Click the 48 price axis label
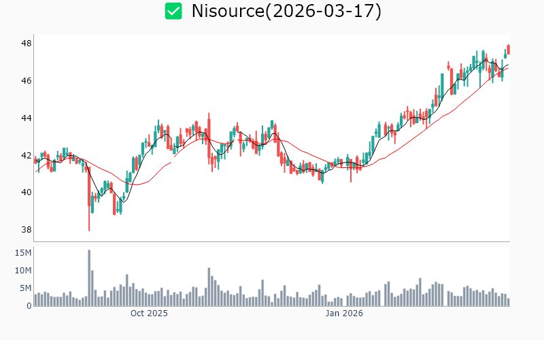 [27, 44]
